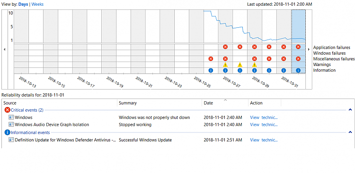Click Application failures icon for 2018-10-27
The height and width of the screenshot is (173, 355).
[225, 47]
